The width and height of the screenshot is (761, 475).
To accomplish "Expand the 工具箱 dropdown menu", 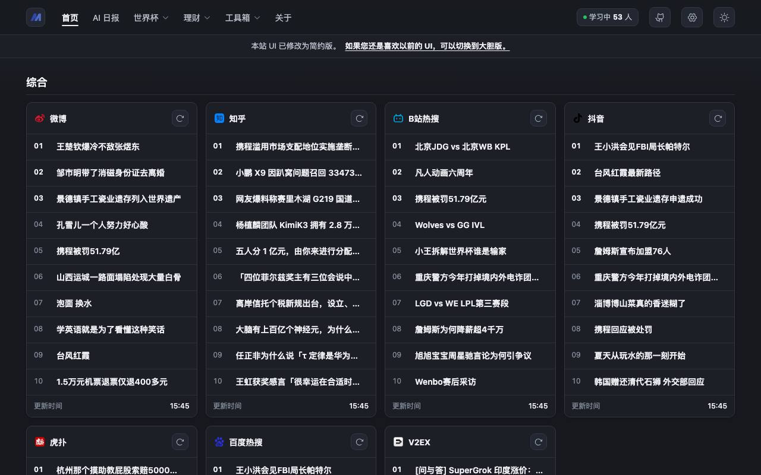I will [x=243, y=18].
